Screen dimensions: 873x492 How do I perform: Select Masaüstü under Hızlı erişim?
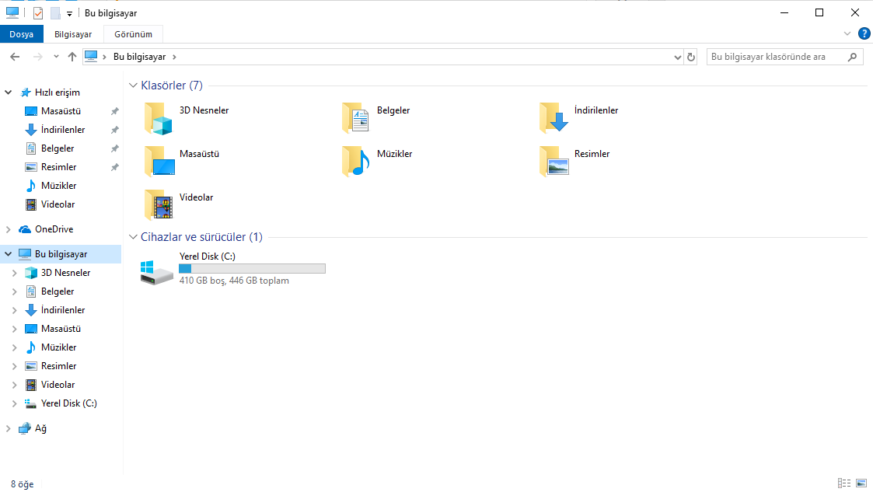(61, 110)
